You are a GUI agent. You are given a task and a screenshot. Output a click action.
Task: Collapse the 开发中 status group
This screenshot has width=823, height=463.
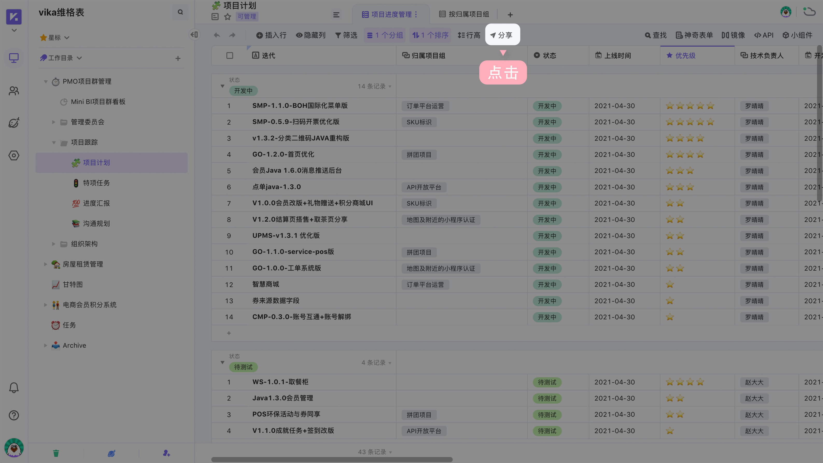222,86
